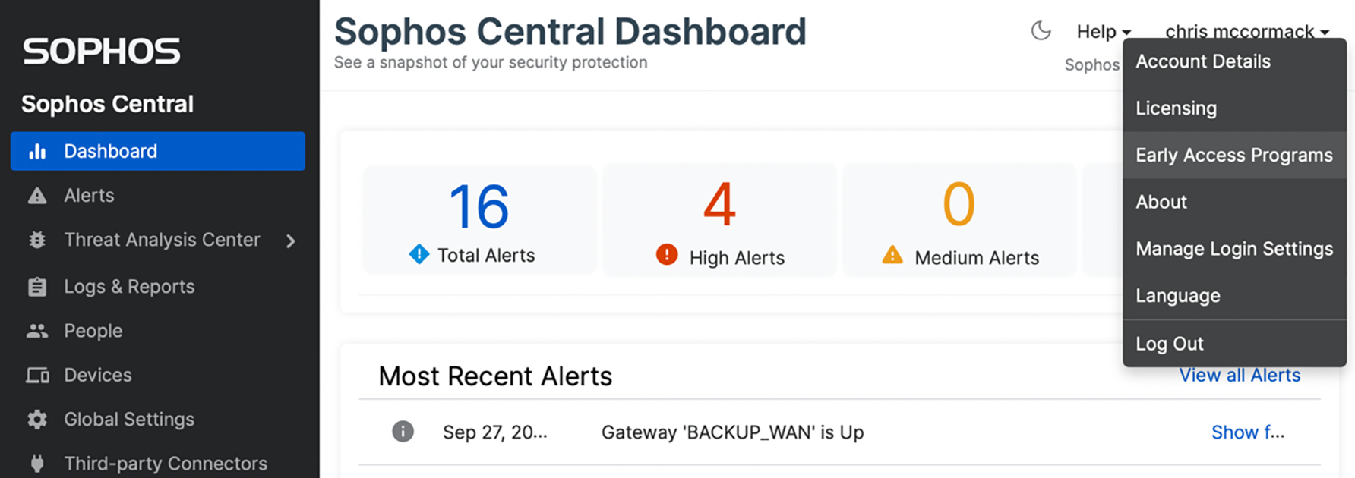Screen dimensions: 1355x478
Task: Click the Alerts warning triangle icon
Action: (x=37, y=196)
